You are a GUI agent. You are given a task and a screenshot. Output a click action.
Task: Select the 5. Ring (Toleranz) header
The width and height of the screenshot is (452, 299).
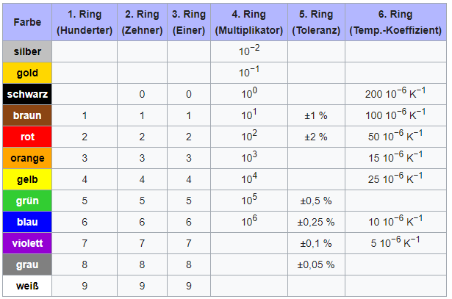pos(316,22)
